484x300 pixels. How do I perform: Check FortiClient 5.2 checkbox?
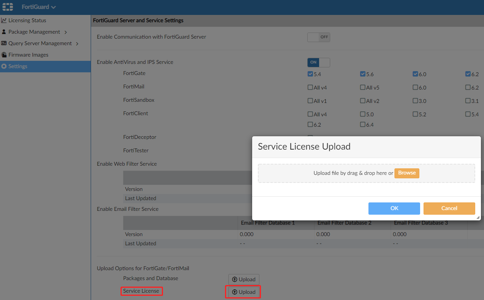pos(415,114)
